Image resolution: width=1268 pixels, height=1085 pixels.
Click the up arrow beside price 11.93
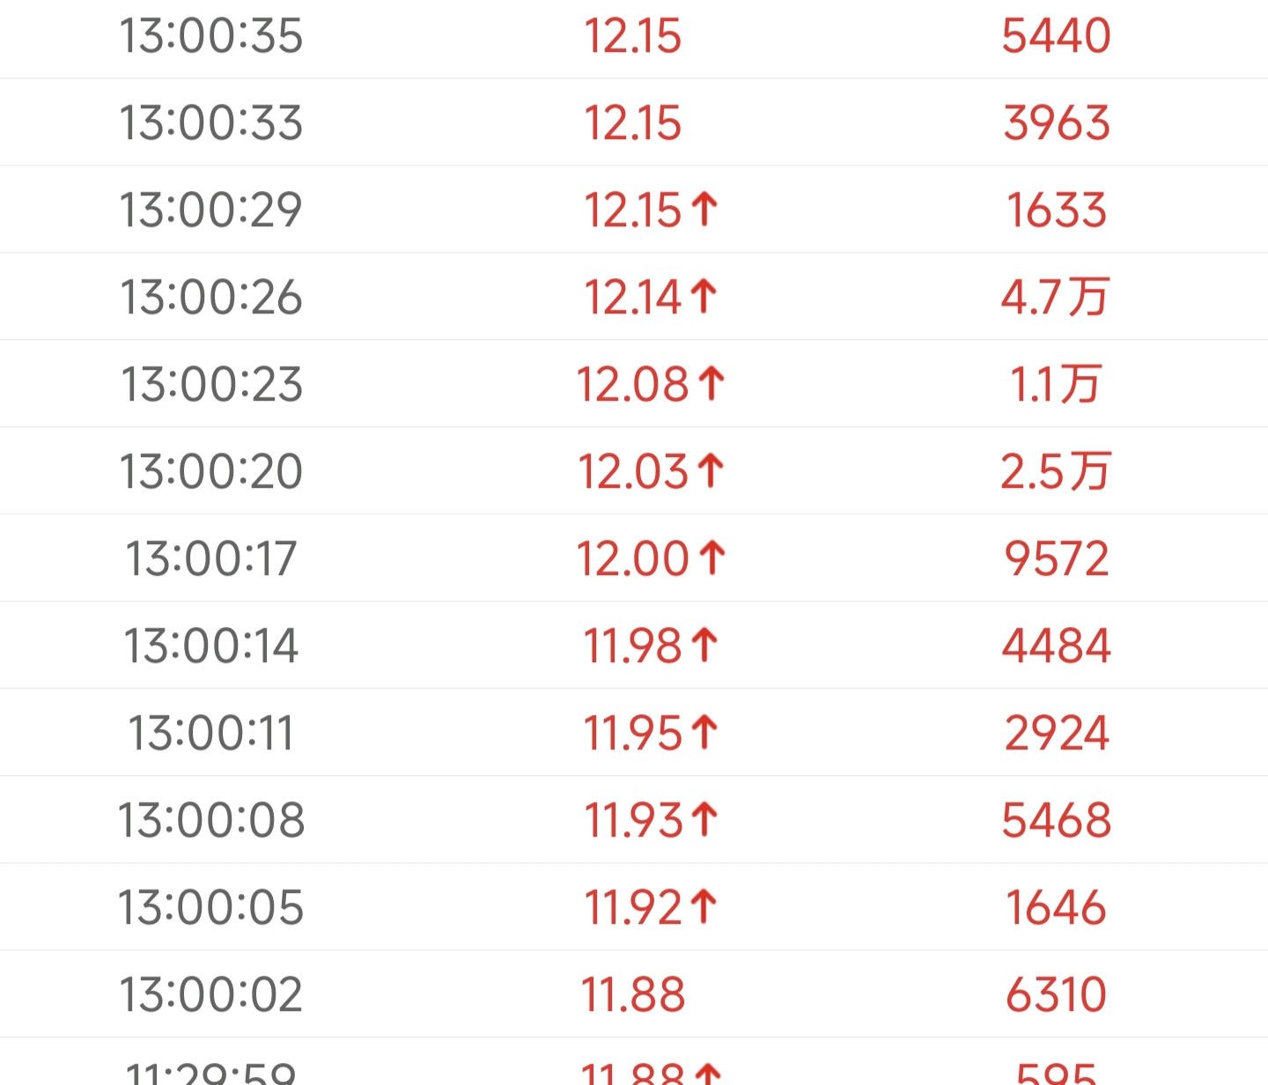pyautogui.click(x=704, y=820)
